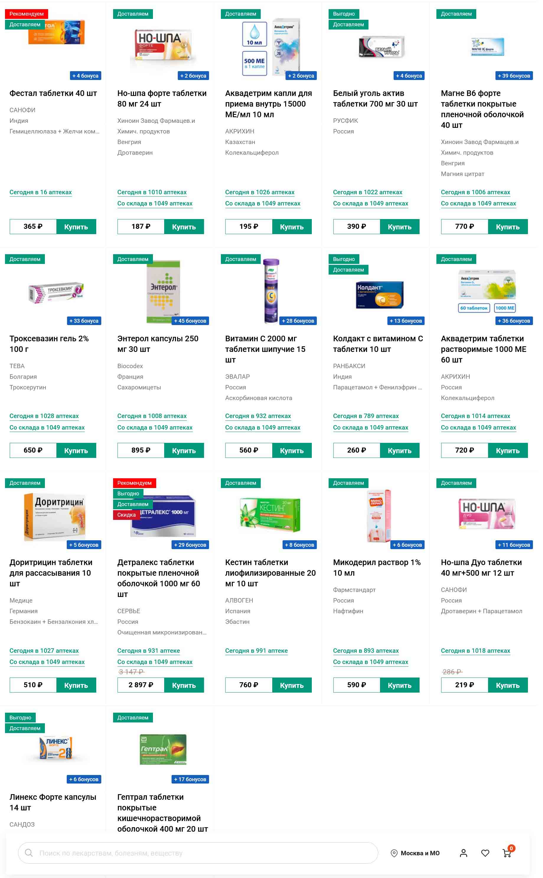This screenshot has width=543, height=878.
Task: Click Рекомендуем badge on Фестал
Action: (x=27, y=14)
